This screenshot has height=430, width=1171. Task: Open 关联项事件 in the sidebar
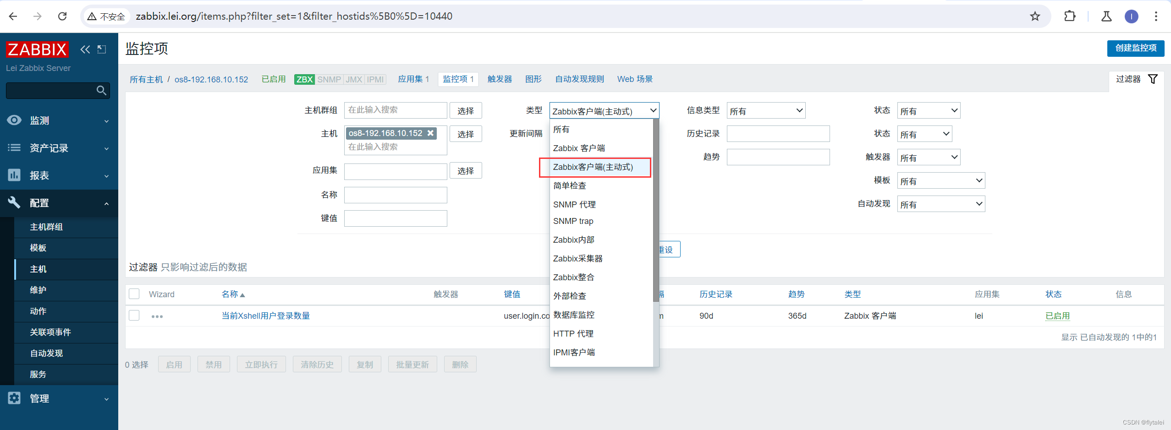point(66,332)
